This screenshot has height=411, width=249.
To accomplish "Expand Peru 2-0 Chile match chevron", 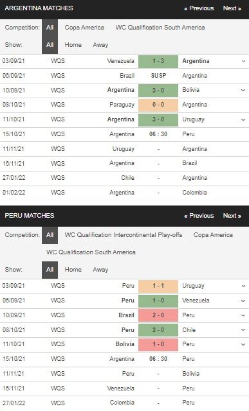I will click(243, 330).
